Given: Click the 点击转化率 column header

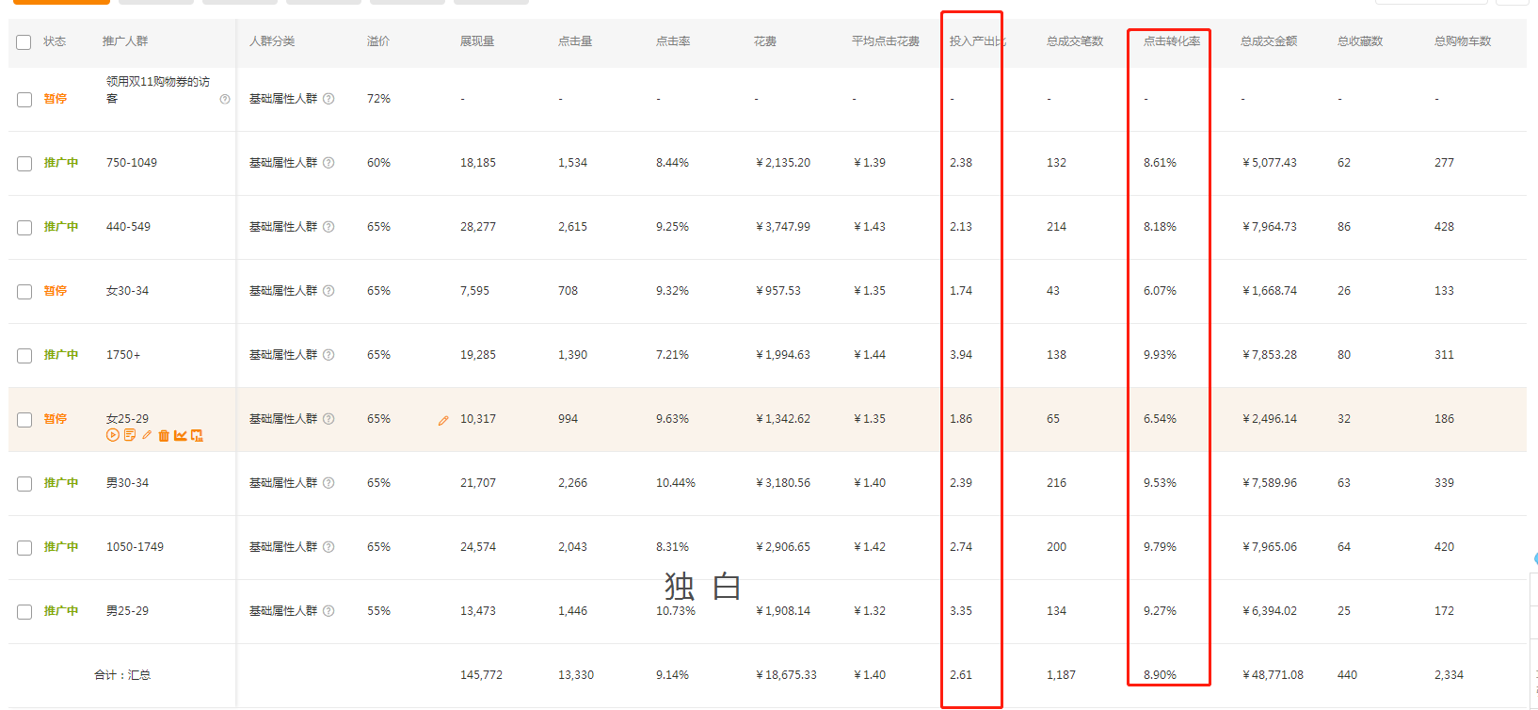Looking at the screenshot, I should tap(1172, 41).
